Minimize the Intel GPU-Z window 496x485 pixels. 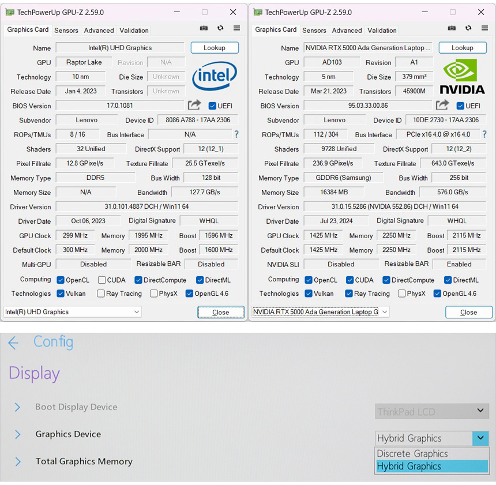point(177,12)
